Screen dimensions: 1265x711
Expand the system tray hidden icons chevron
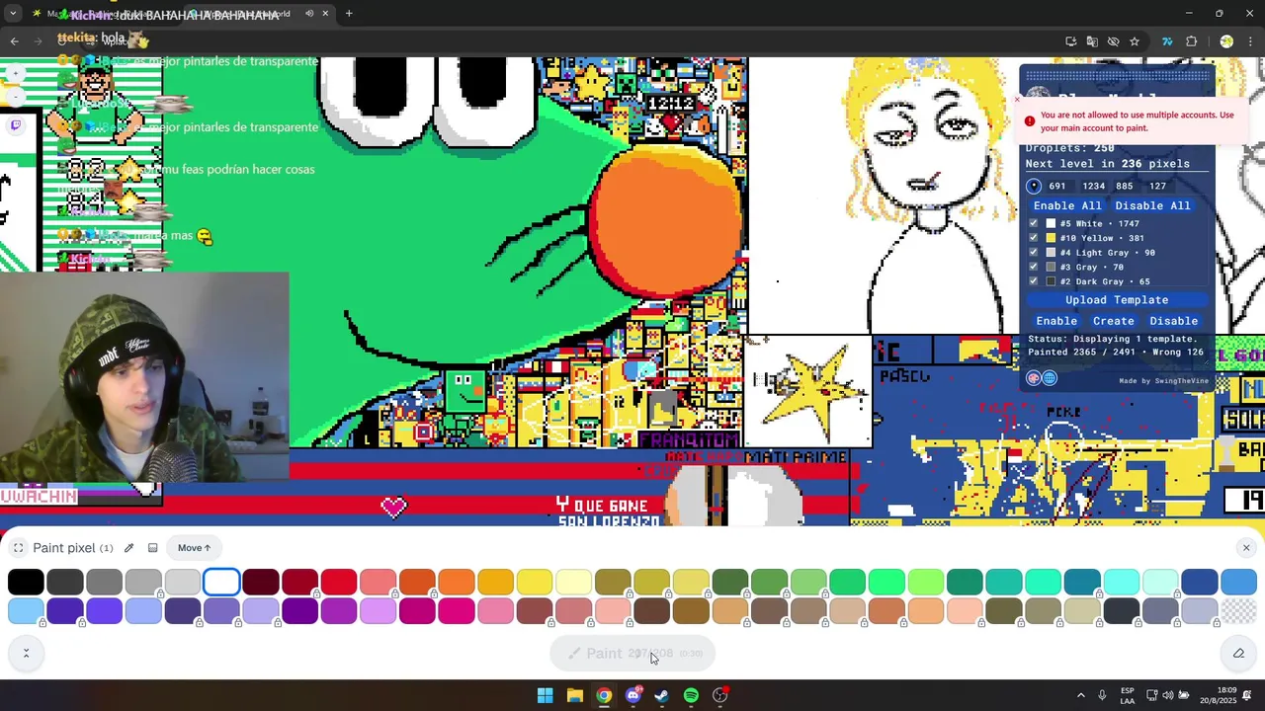pyautogui.click(x=1080, y=696)
